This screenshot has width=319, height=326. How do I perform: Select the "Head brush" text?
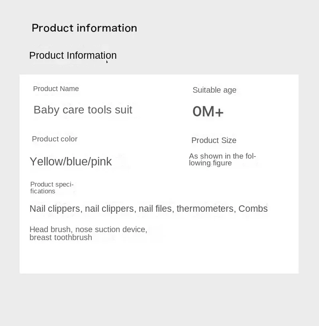click(50, 229)
